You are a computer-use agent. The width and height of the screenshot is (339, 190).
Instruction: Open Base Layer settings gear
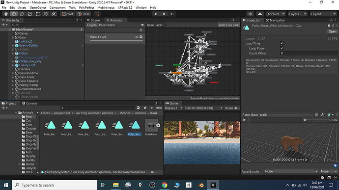pos(141,37)
